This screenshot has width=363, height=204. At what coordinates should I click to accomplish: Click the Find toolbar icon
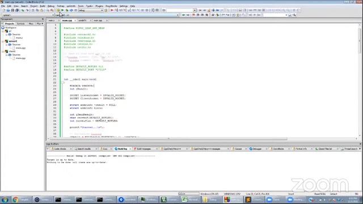click(x=48, y=10)
